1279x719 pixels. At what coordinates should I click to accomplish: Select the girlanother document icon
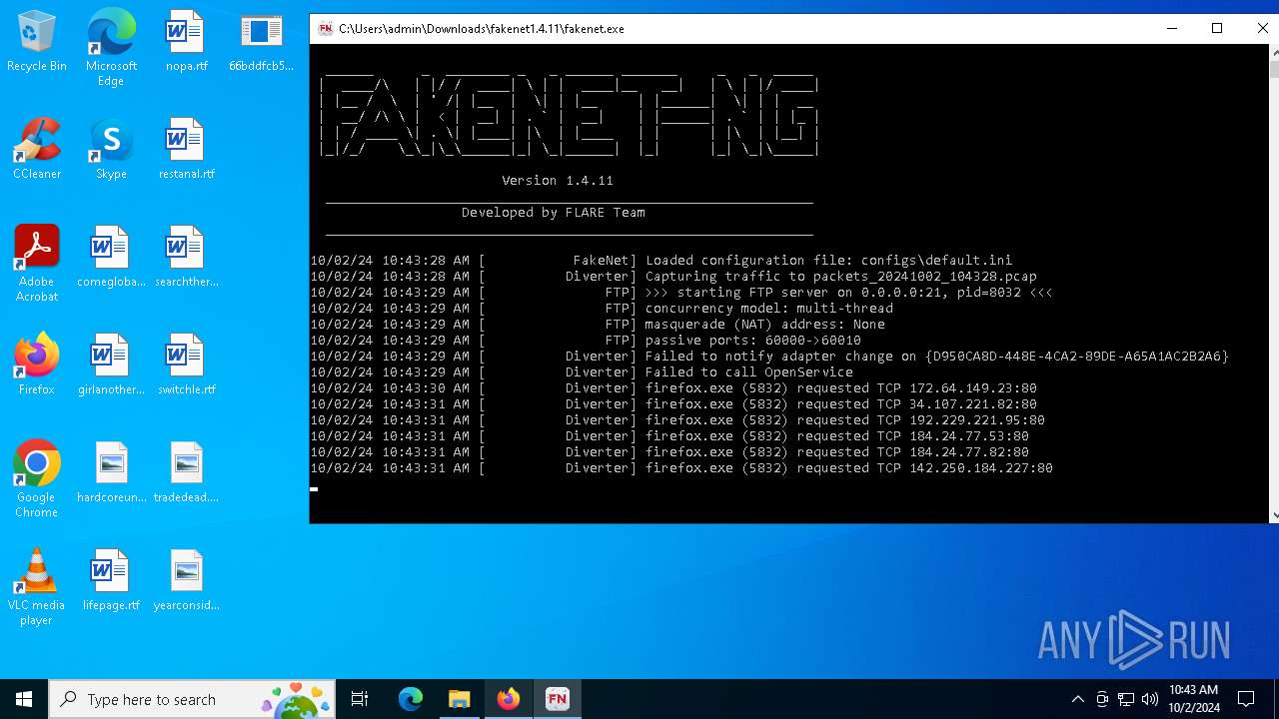(x=111, y=365)
